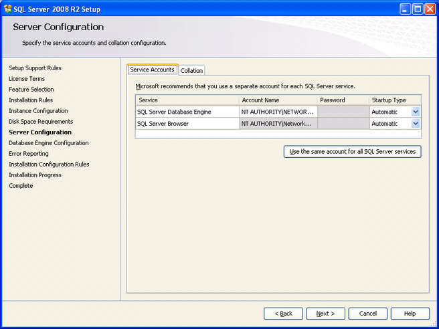Maximize the setup window
Viewport: 439px width, 329px height.
pos(418,8)
